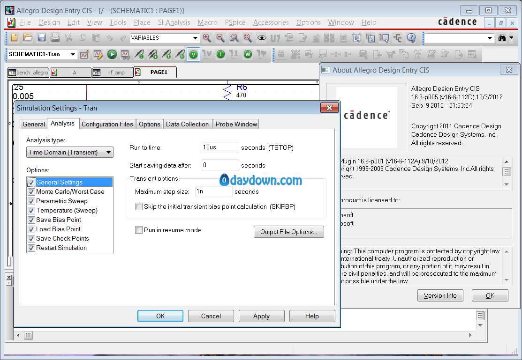Toggle the bias power display W icon

pos(248,54)
